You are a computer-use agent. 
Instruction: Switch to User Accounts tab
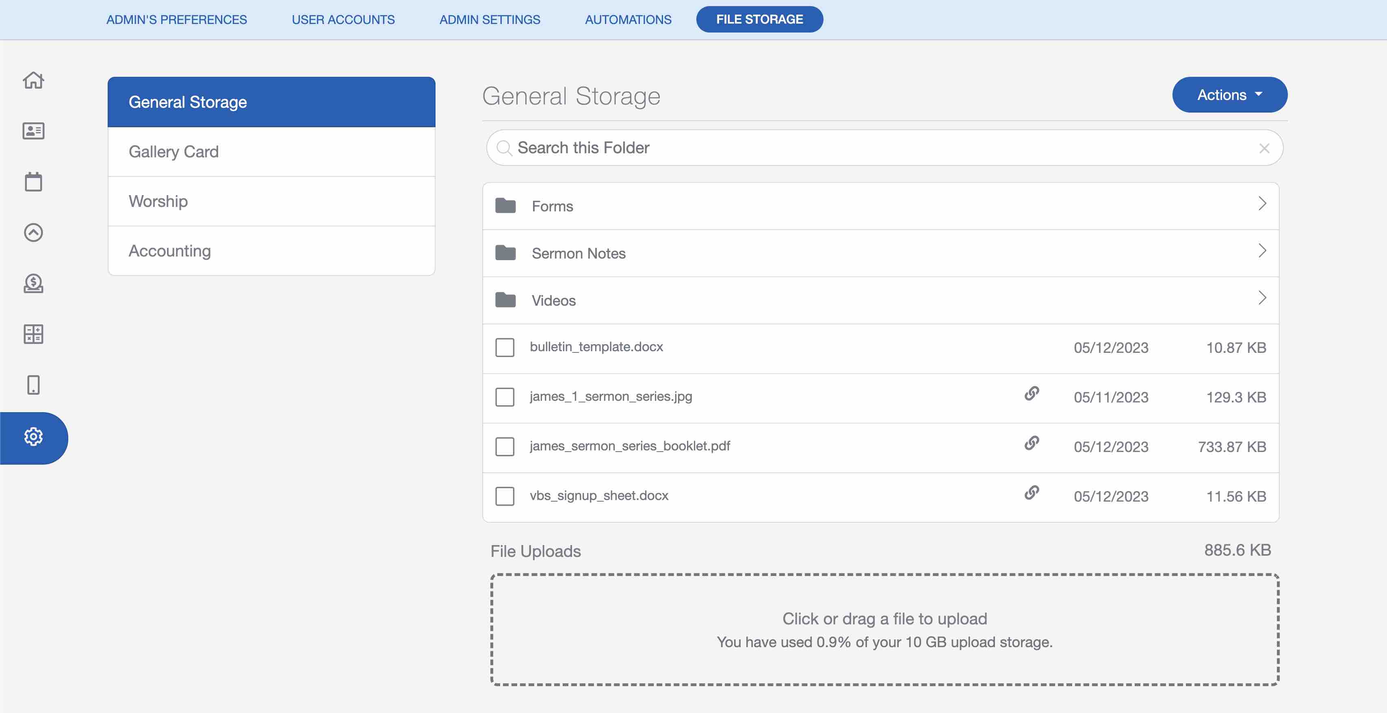coord(343,20)
